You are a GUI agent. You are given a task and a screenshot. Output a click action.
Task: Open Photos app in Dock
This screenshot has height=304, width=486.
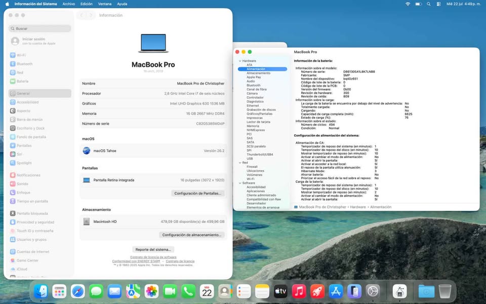[151, 291]
